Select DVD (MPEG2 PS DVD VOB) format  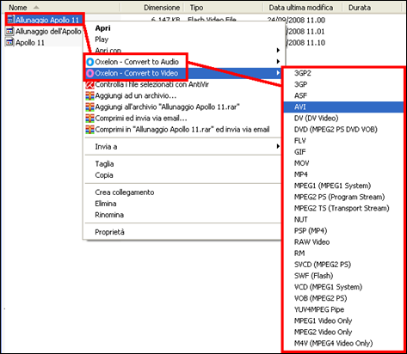coord(336,130)
